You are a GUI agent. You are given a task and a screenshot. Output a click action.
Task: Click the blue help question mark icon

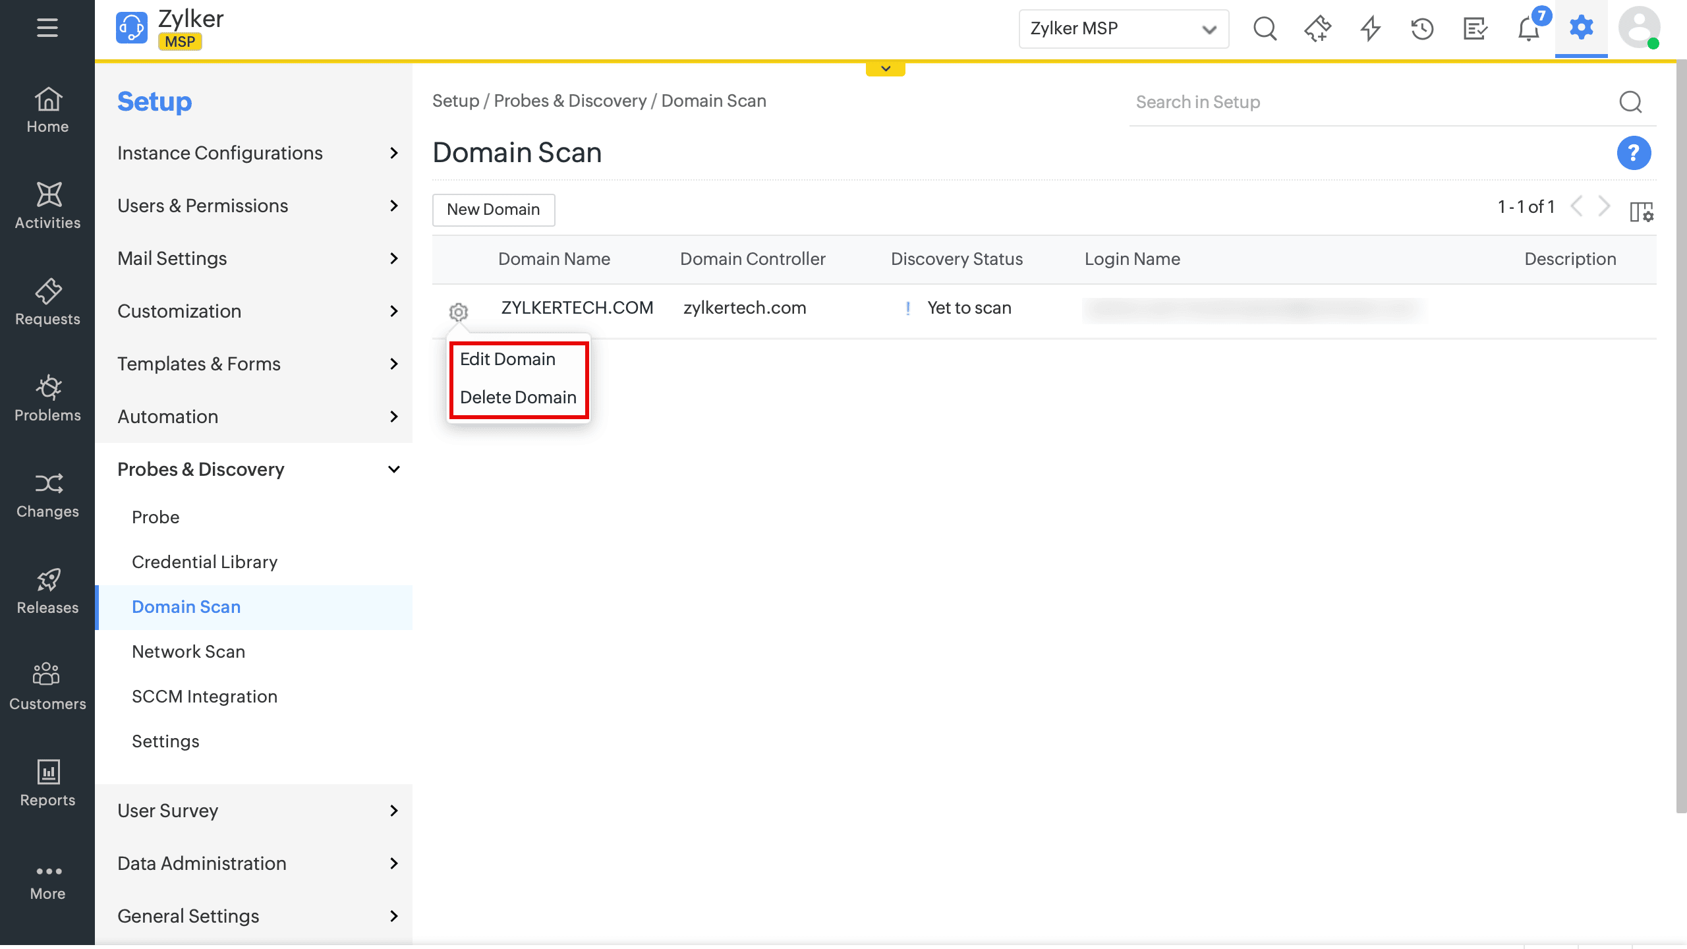[1634, 153]
